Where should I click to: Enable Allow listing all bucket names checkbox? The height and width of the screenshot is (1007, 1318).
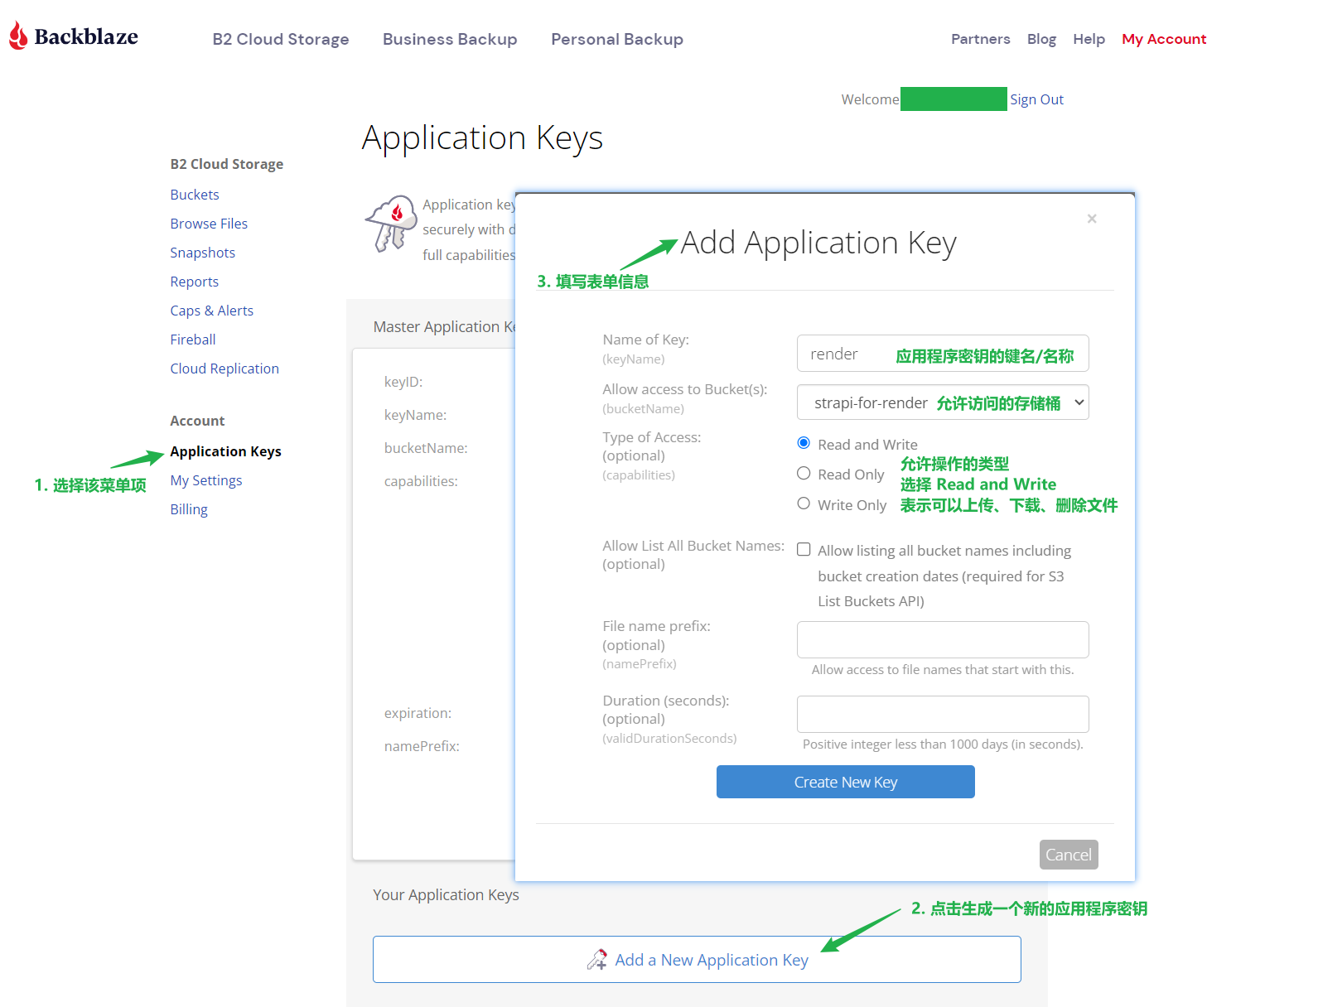point(804,550)
